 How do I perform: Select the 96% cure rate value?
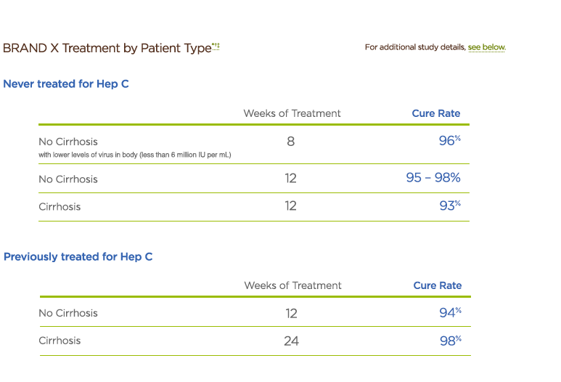tap(449, 141)
